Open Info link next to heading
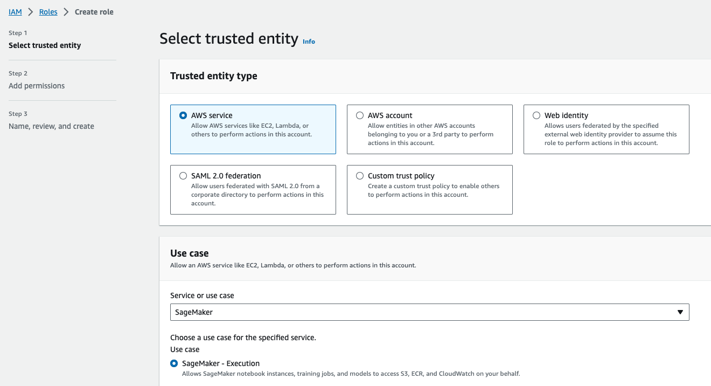 click(309, 42)
